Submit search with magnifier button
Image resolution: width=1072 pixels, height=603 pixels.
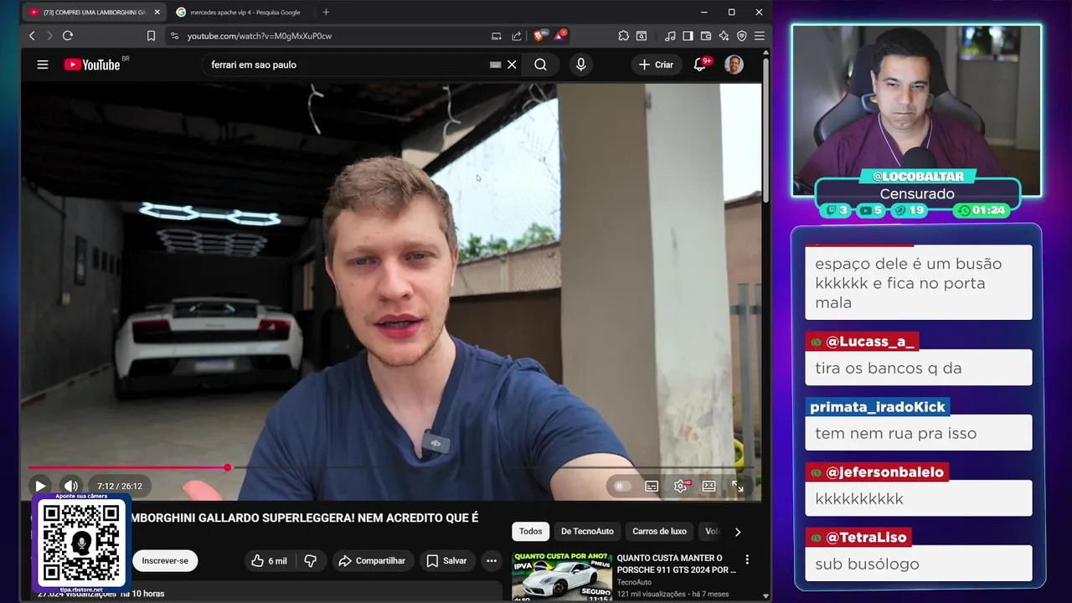click(x=540, y=64)
